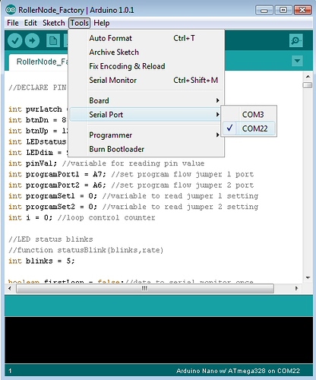
Task: Select COM3 serial port
Action: click(248, 115)
